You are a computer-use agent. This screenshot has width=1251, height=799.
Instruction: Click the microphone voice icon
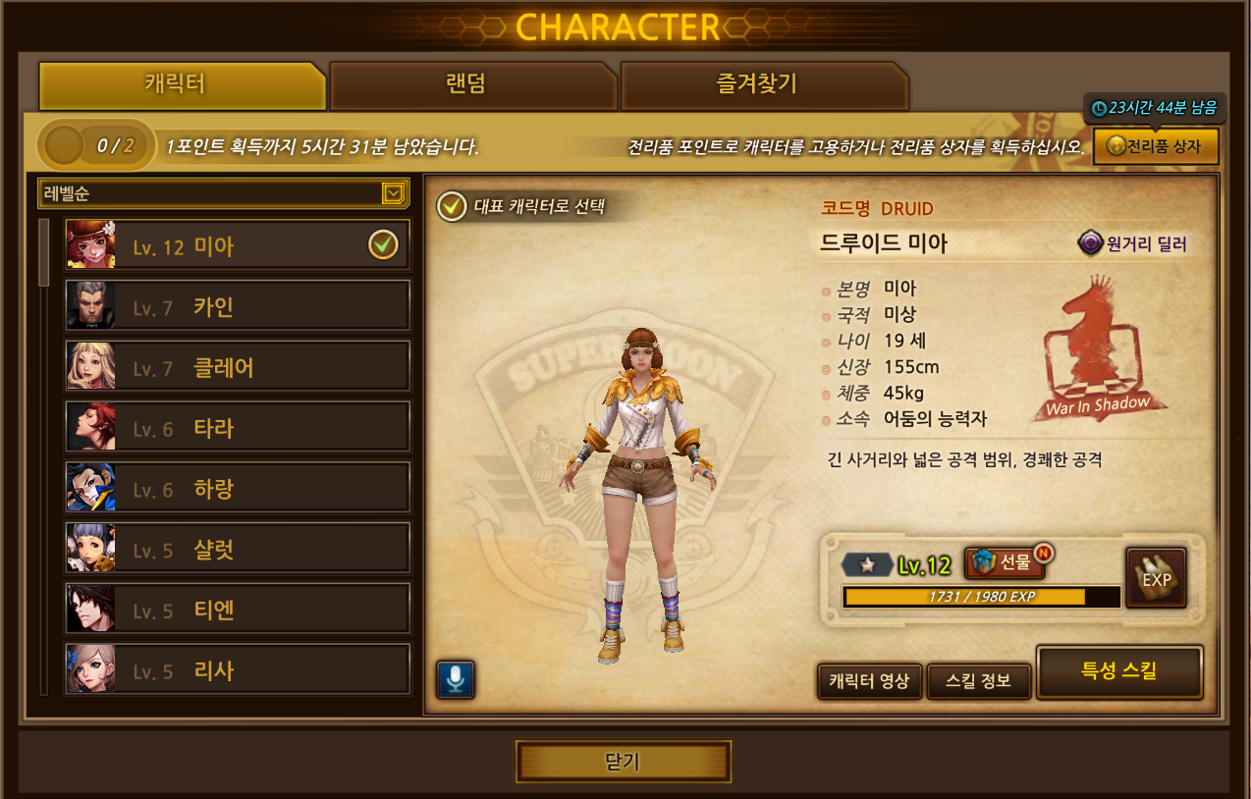pyautogui.click(x=455, y=679)
